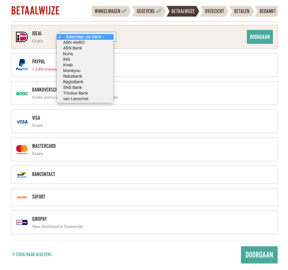Screen dimensions: 288x270
Task: Click the Winkelwagen checkmark icon
Action: point(124,11)
